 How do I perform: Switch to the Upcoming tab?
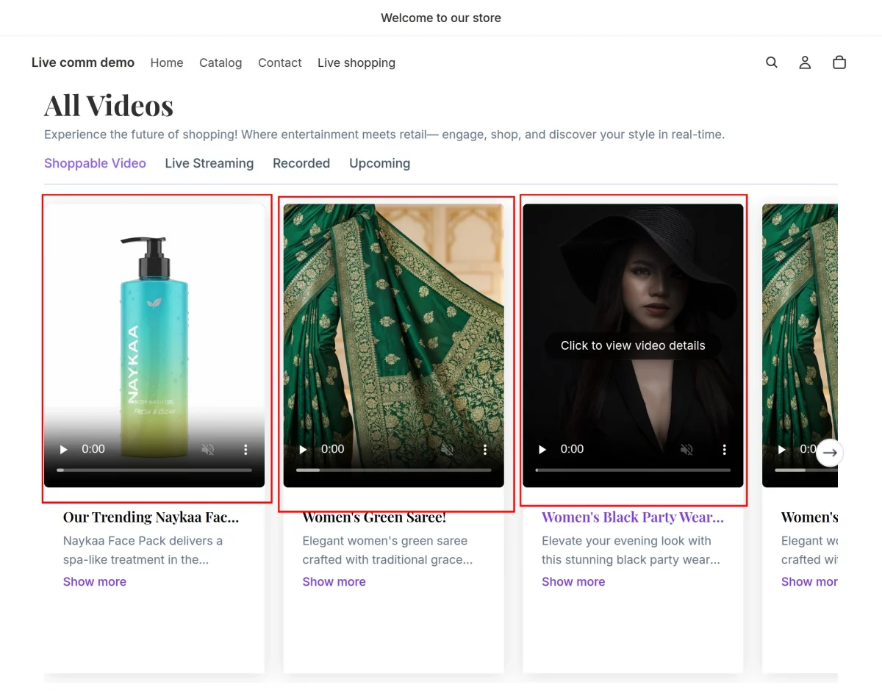(379, 163)
